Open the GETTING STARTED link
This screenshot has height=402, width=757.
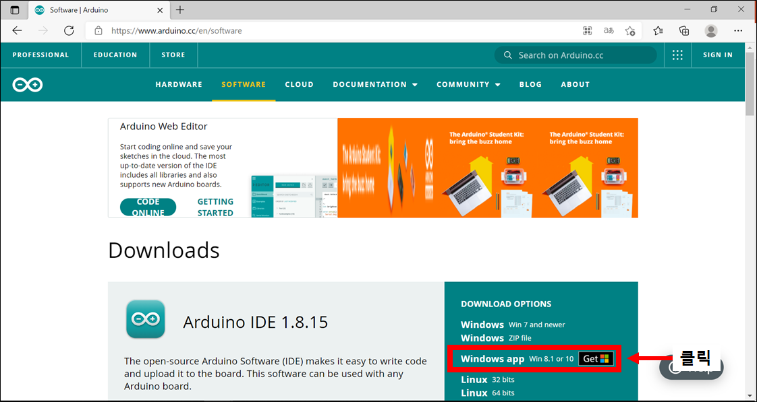pyautogui.click(x=215, y=207)
